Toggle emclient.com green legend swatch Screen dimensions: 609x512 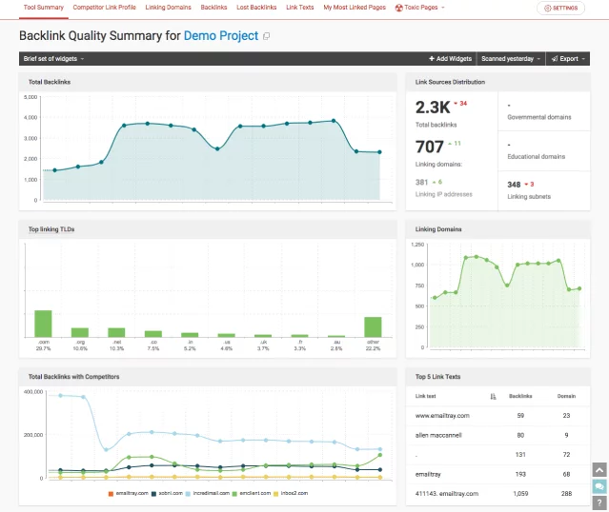pyautogui.click(x=234, y=494)
